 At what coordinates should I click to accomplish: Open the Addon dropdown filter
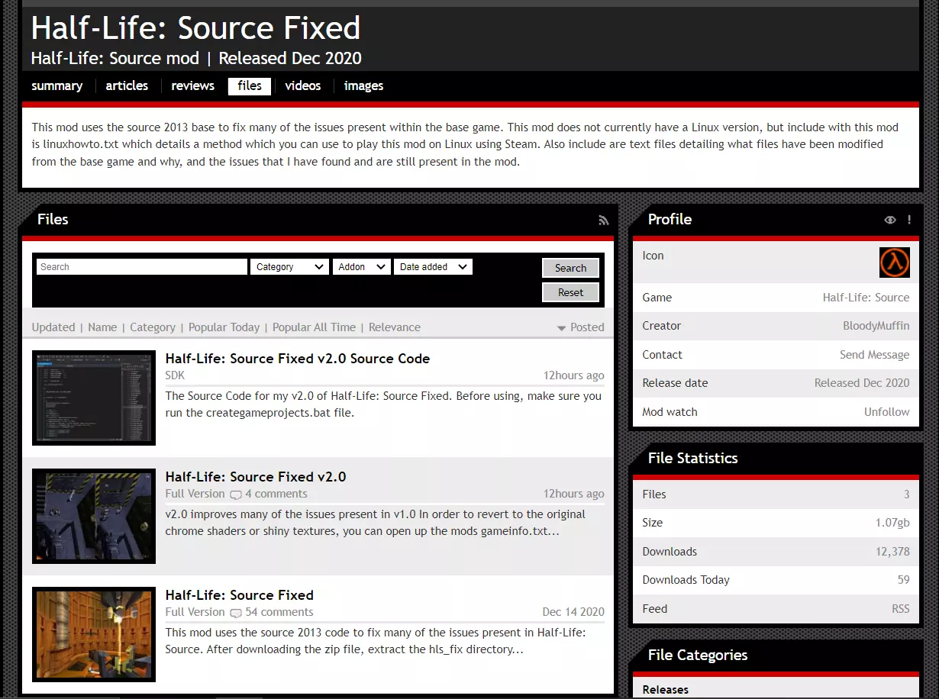(361, 267)
